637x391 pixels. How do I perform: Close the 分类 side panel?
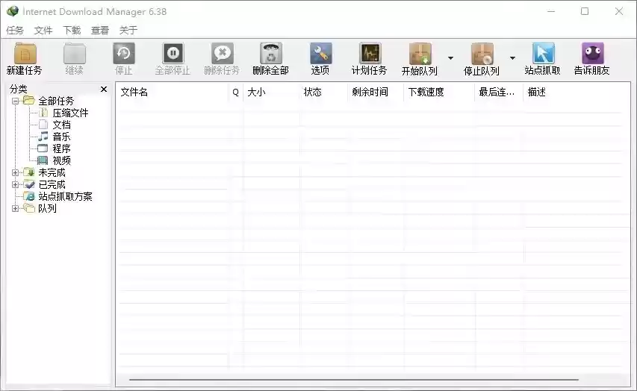(104, 90)
